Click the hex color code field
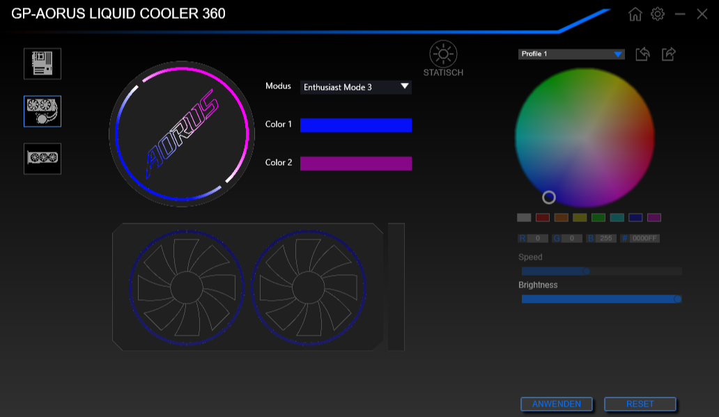 click(x=644, y=238)
